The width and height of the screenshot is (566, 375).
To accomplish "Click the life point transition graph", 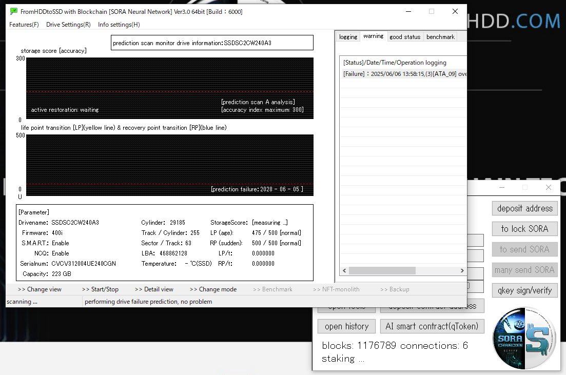I will click(170, 165).
